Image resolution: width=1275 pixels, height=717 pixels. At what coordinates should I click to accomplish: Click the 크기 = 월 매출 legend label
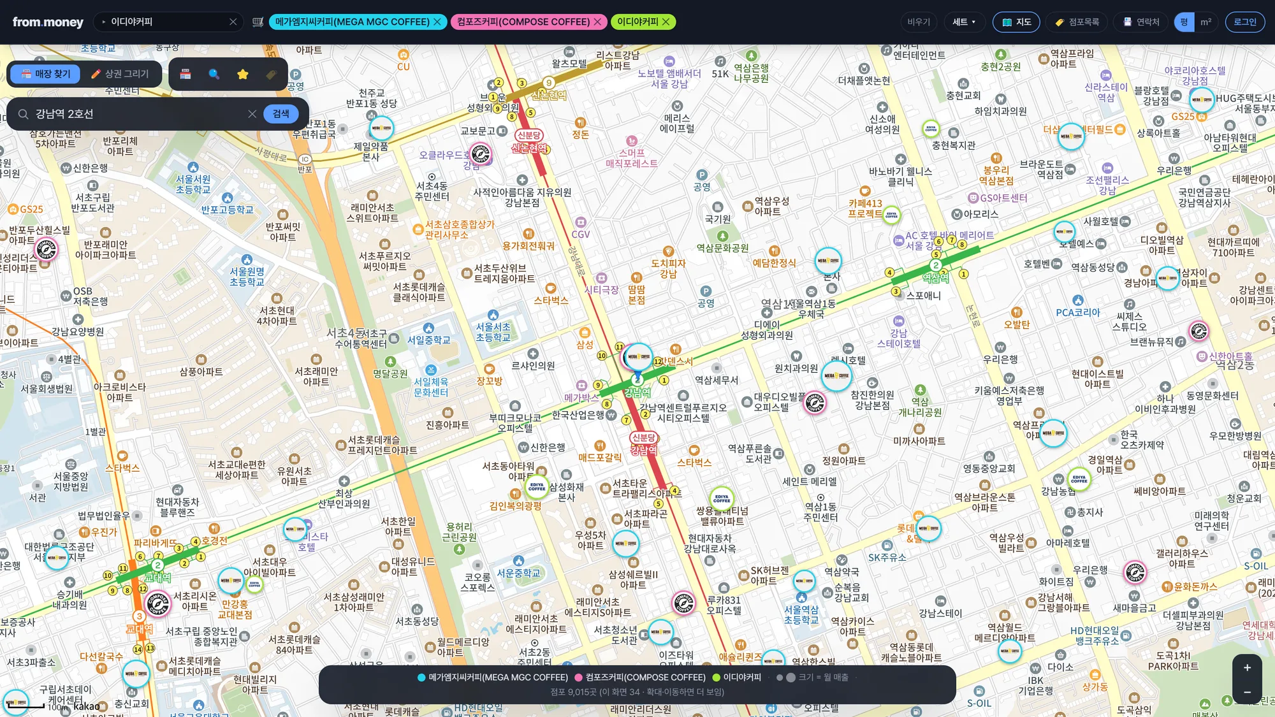[824, 677]
